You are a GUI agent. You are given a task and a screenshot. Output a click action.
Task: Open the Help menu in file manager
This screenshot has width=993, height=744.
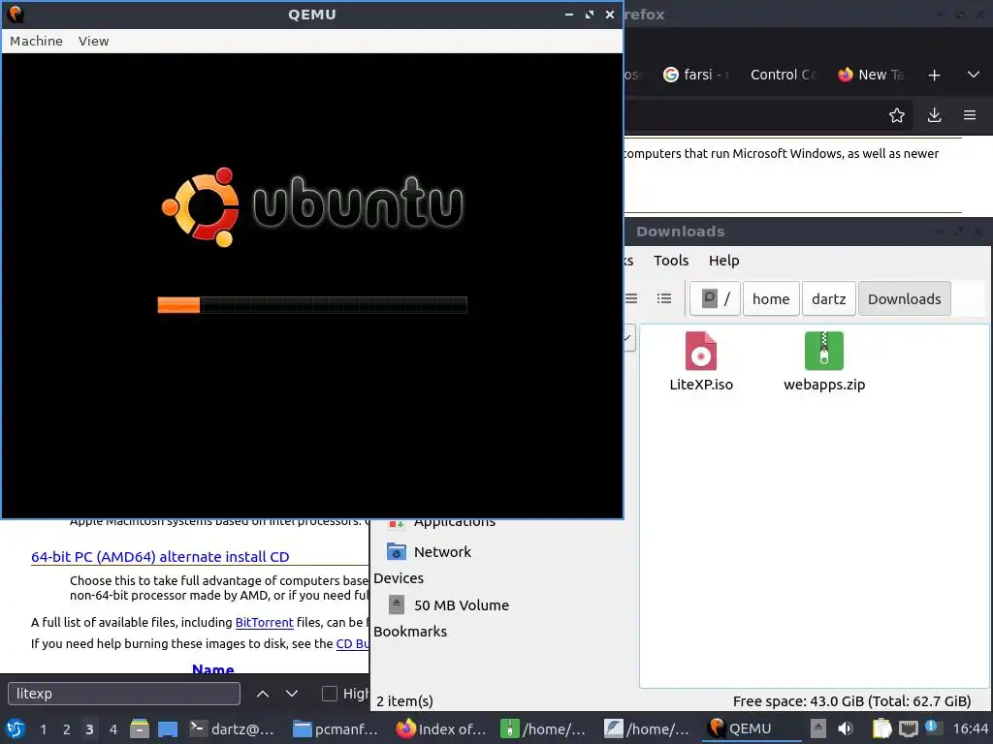coord(723,261)
